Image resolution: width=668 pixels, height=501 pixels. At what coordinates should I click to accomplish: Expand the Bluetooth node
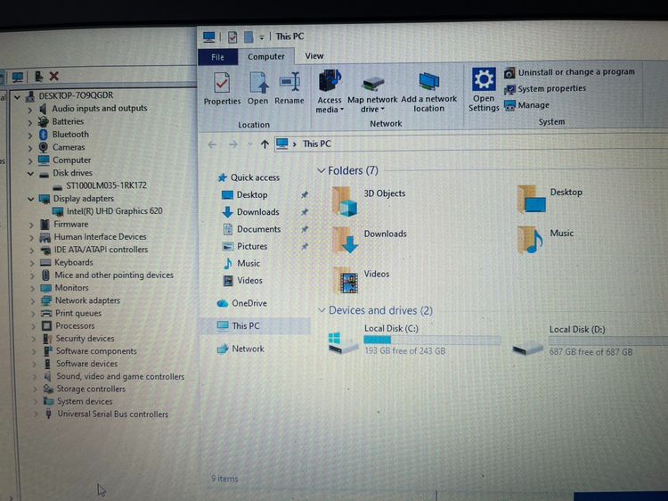(29, 136)
